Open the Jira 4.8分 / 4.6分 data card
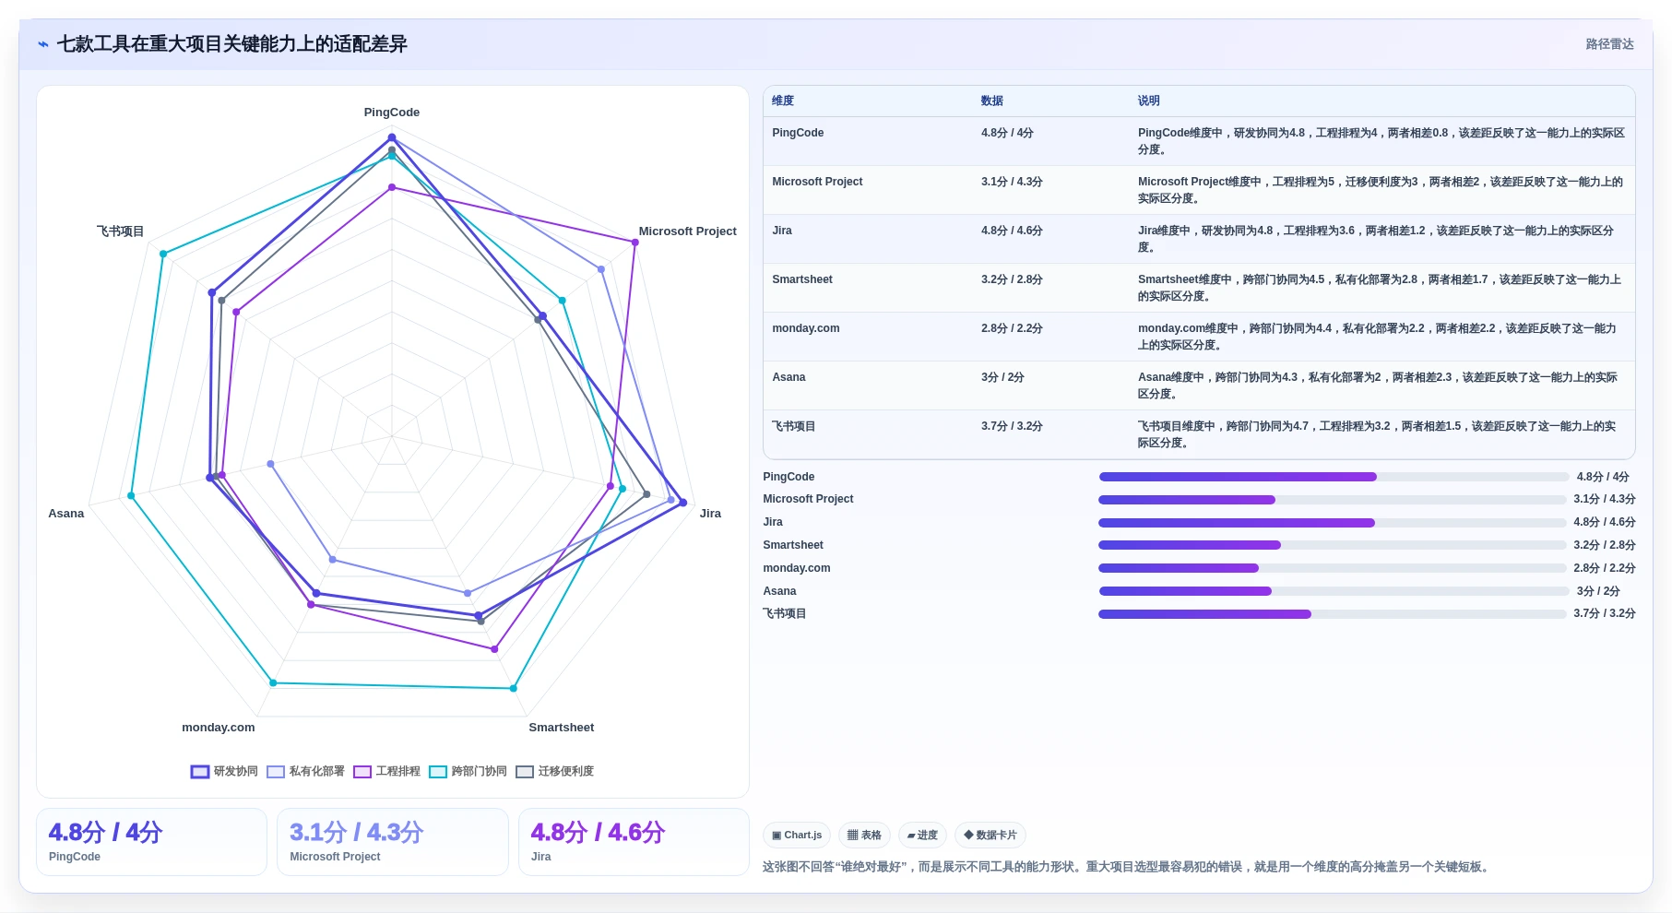This screenshot has width=1672, height=913. [x=634, y=842]
